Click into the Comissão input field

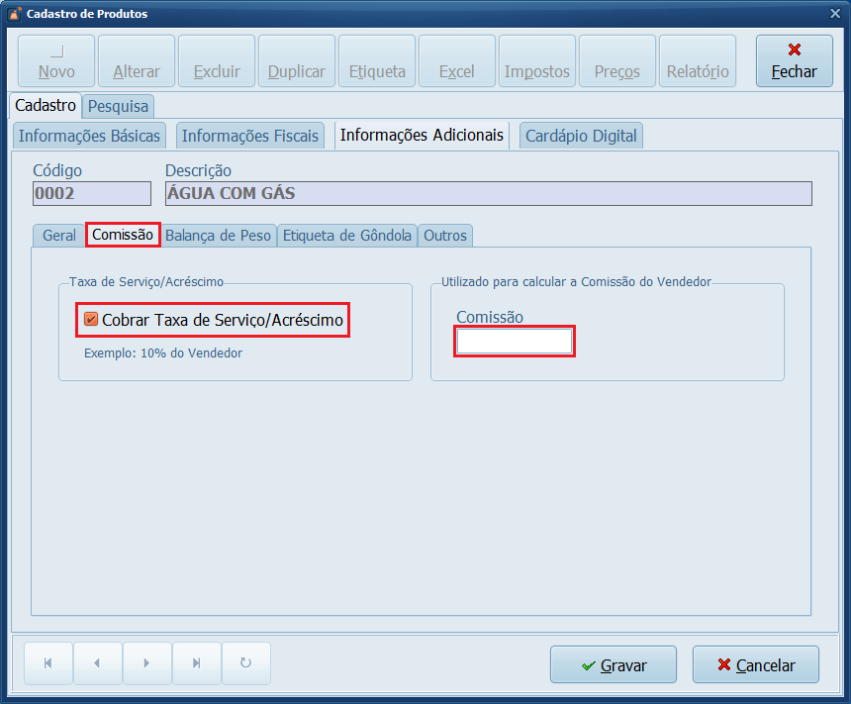pos(514,342)
